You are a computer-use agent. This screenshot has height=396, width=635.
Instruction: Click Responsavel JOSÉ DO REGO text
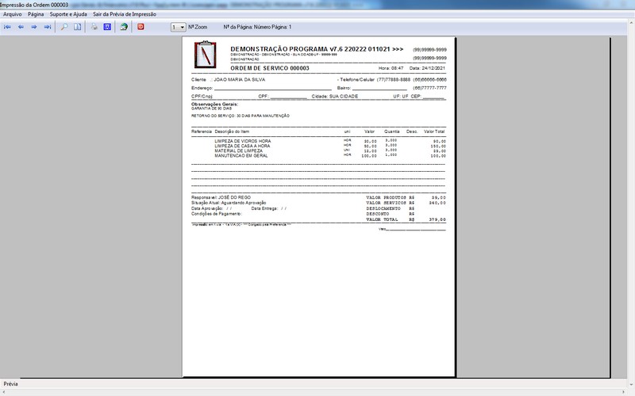221,197
